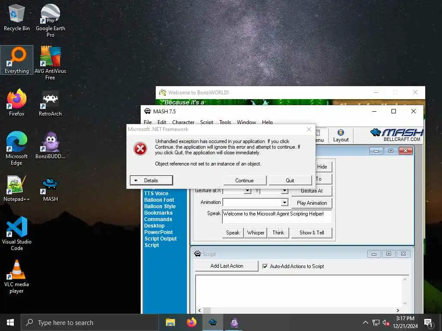Click the MASH Bellcraft.com logo
442x331 pixels.
397,135
